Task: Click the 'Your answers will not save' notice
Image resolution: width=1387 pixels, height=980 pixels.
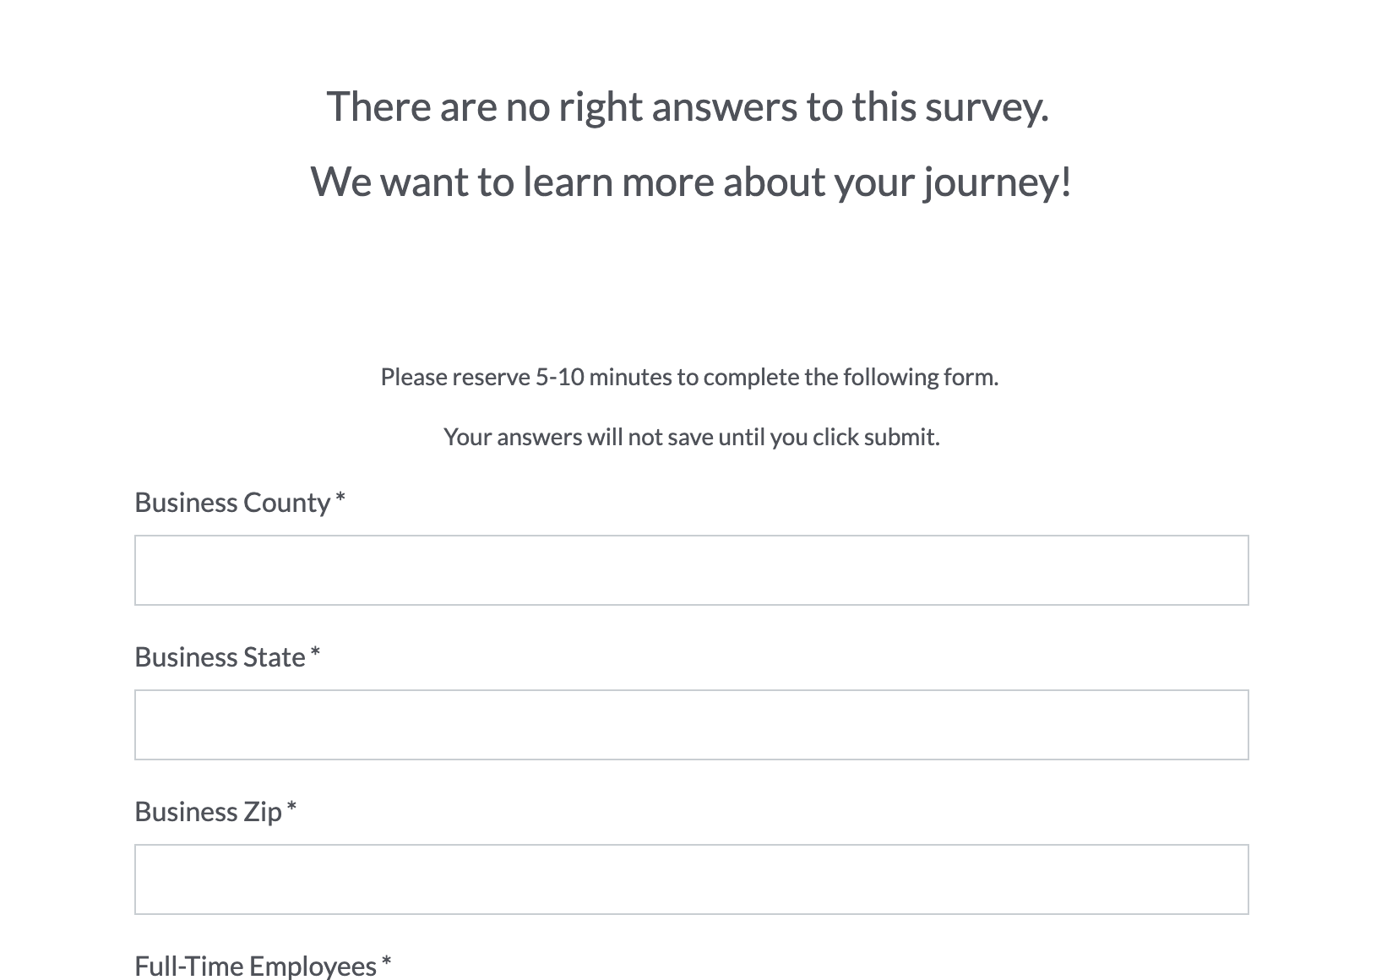Action: click(691, 437)
